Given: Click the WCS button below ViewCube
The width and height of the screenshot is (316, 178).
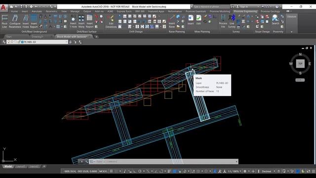Looking at the screenshot, I should tap(300, 80).
